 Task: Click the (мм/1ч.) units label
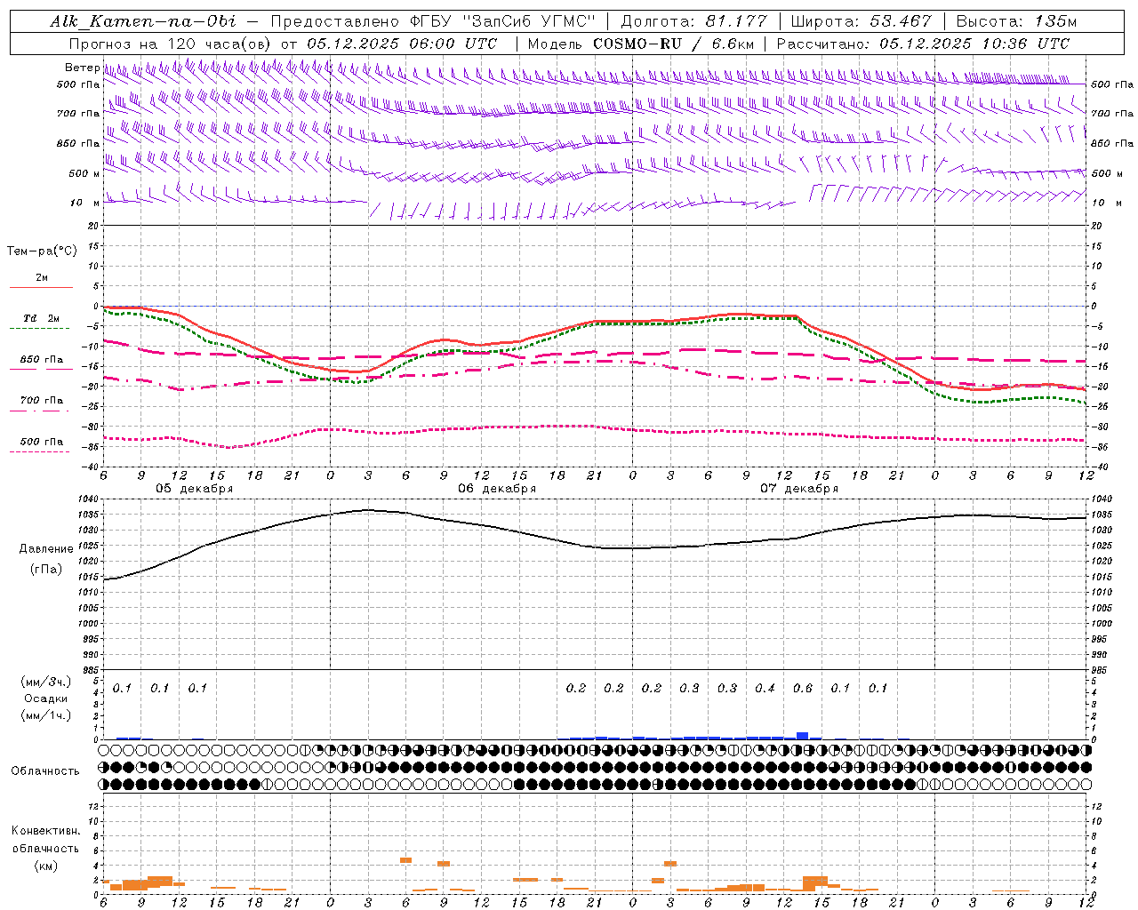tap(45, 715)
